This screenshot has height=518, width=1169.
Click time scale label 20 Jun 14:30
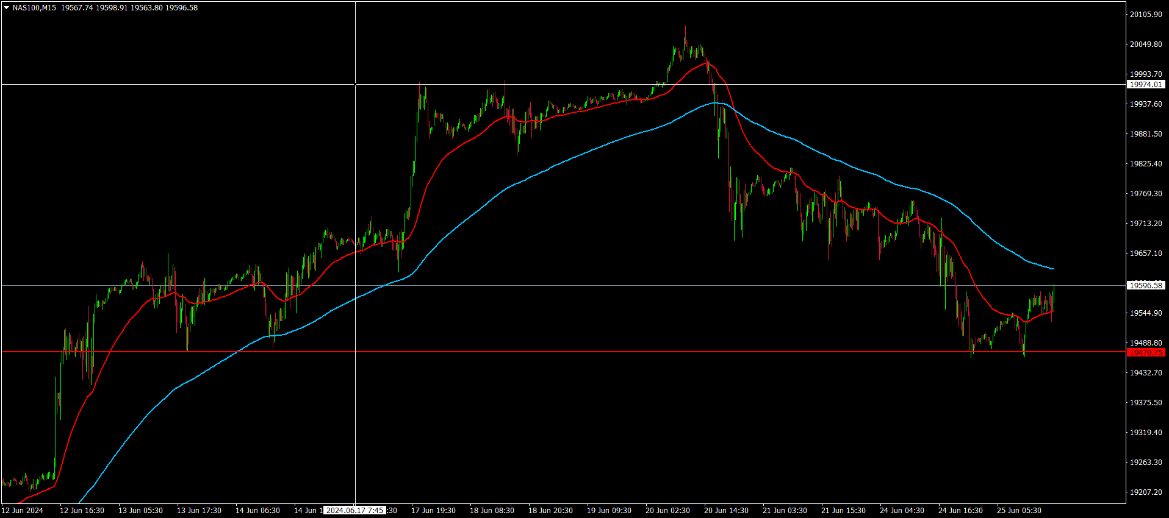point(727,511)
